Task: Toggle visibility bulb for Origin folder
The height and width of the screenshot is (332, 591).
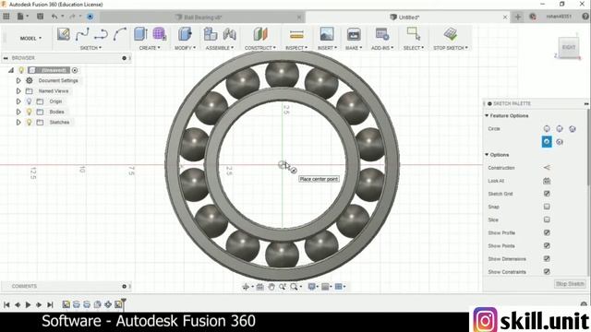Action: (x=29, y=101)
